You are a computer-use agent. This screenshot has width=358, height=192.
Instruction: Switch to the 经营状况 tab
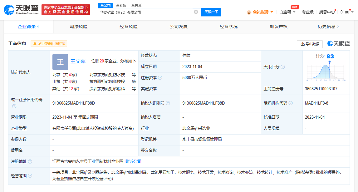[228, 27]
